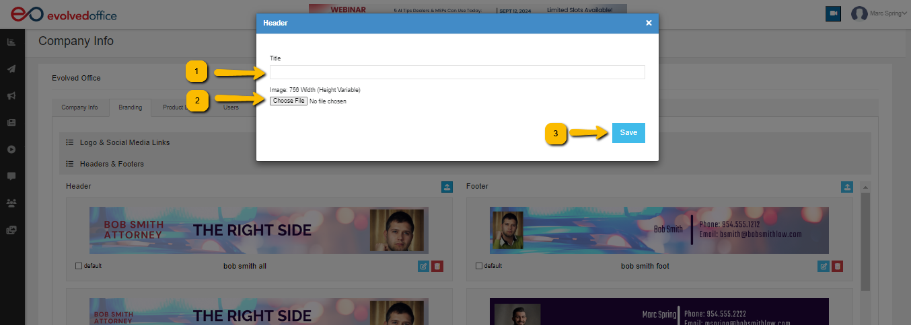Image resolution: width=911 pixels, height=325 pixels.
Task: Open the chat comment icon in sidebar
Action: (x=11, y=176)
